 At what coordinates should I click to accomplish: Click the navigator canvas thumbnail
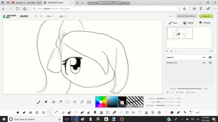[x=180, y=33]
